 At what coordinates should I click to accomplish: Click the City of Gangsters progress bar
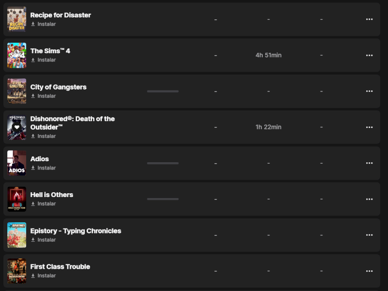coord(162,91)
